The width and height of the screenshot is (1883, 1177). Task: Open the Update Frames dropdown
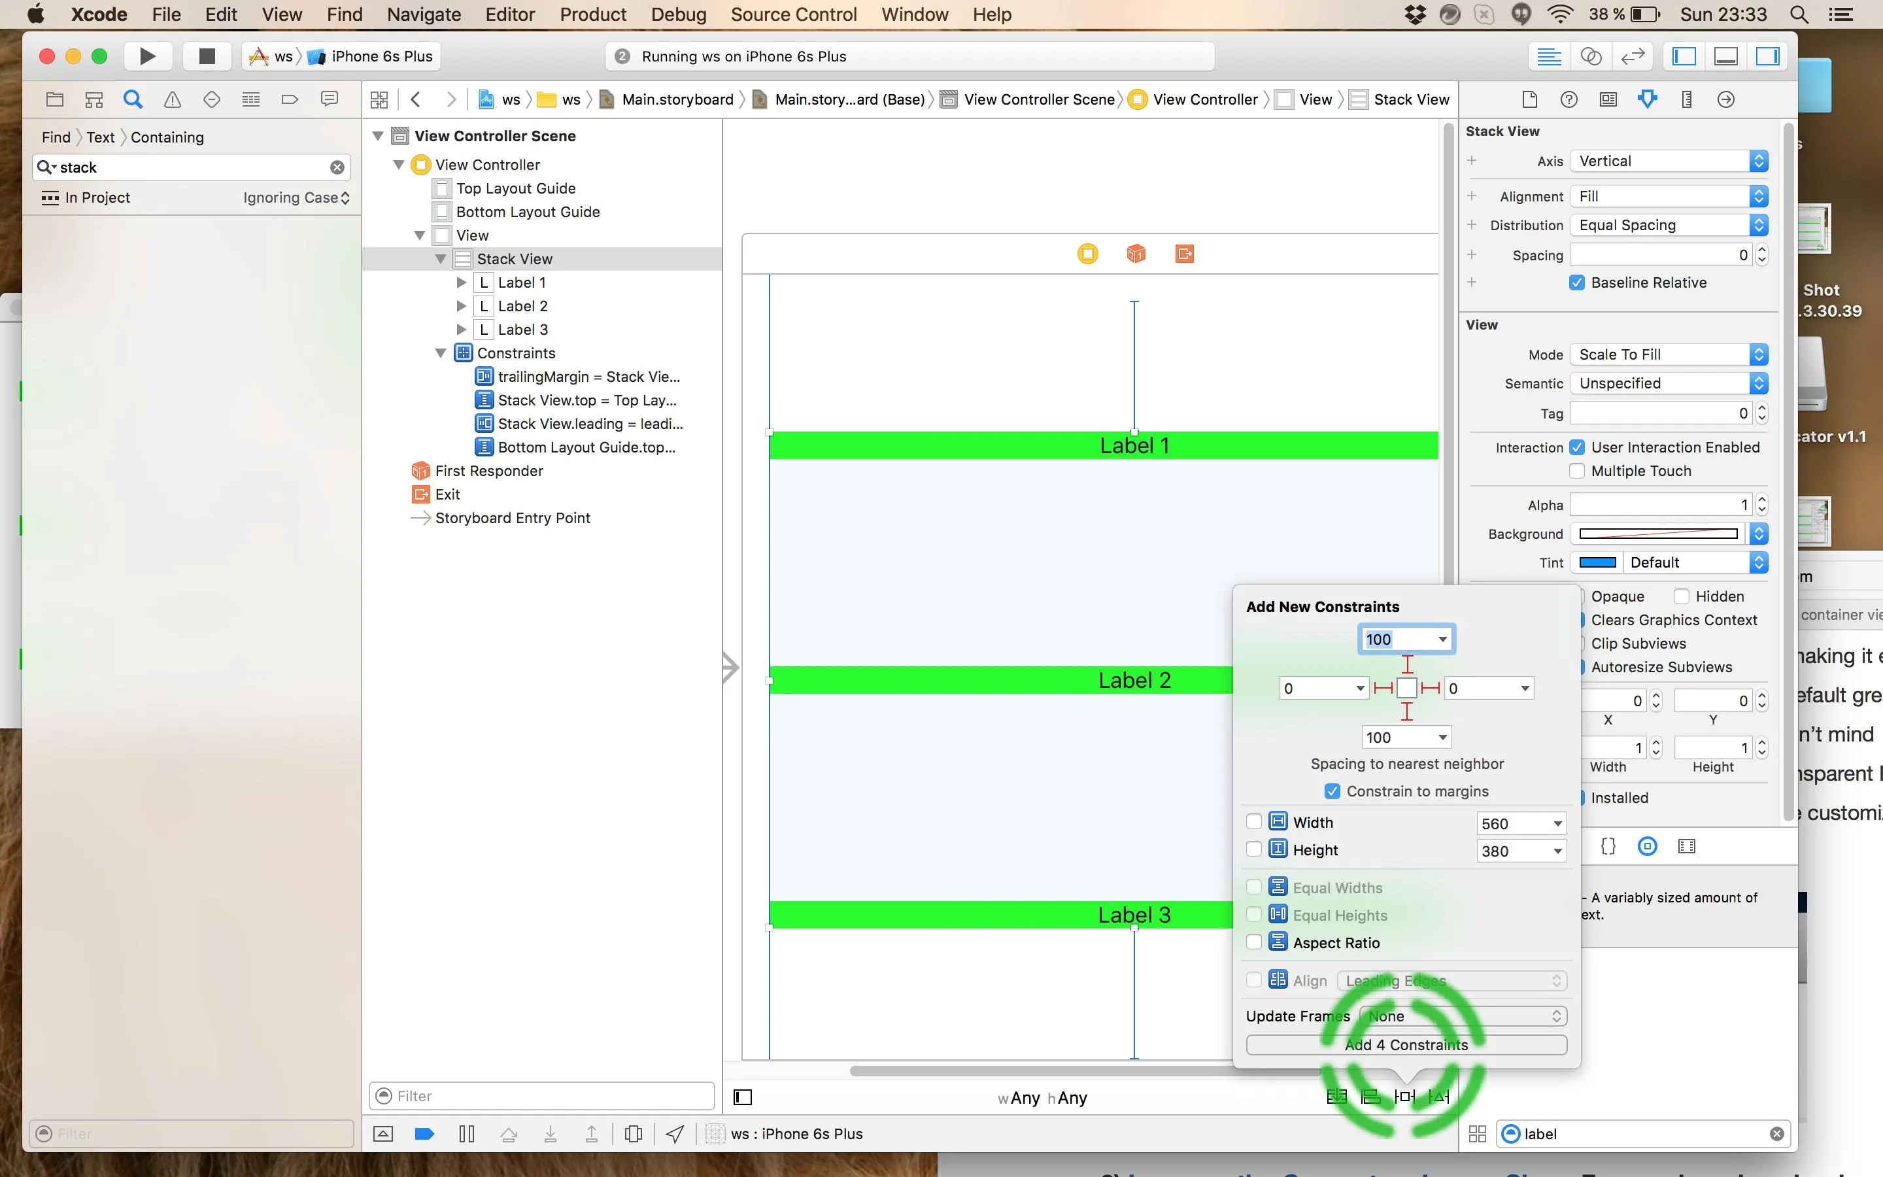click(1462, 1016)
